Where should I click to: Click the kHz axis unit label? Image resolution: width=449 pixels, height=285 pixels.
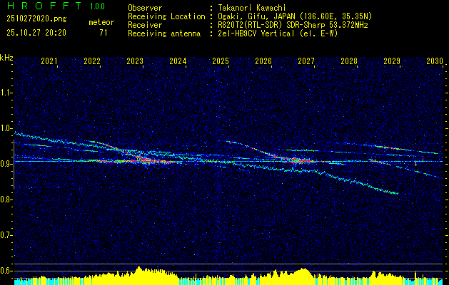[x=6, y=58]
